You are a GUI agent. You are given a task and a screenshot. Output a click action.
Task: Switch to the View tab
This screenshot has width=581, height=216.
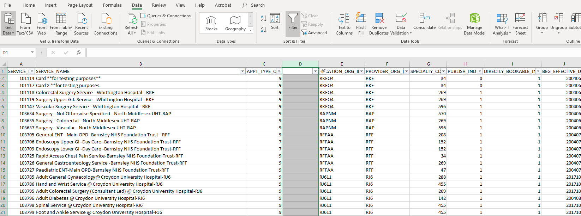180,5
